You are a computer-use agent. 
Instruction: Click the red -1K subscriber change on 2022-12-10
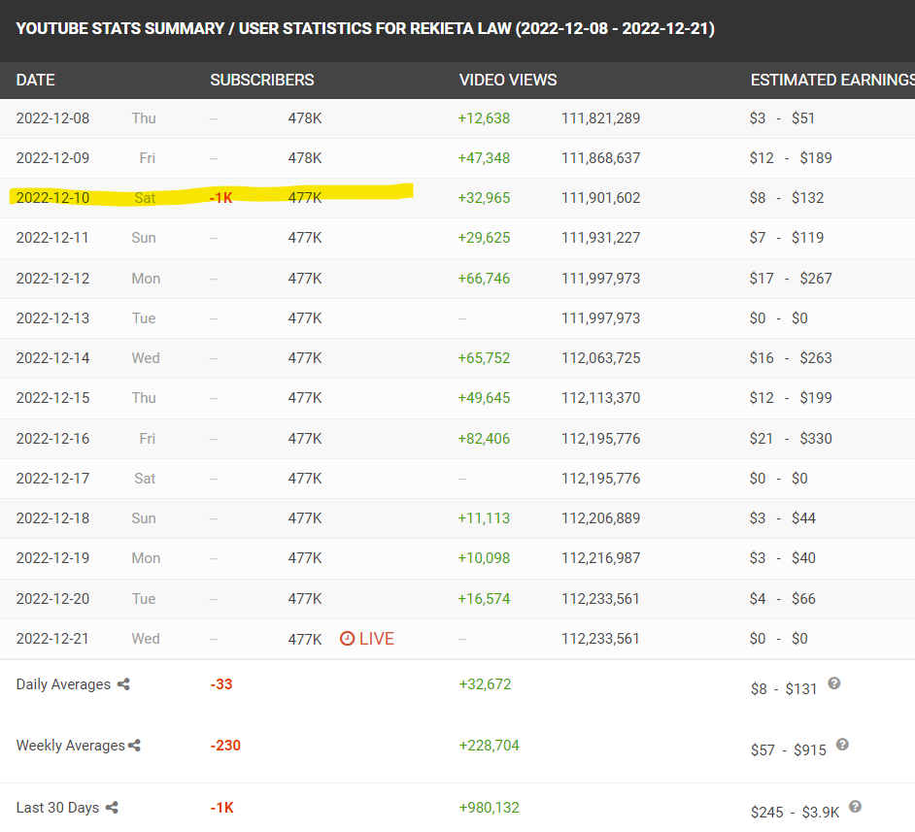[221, 198]
